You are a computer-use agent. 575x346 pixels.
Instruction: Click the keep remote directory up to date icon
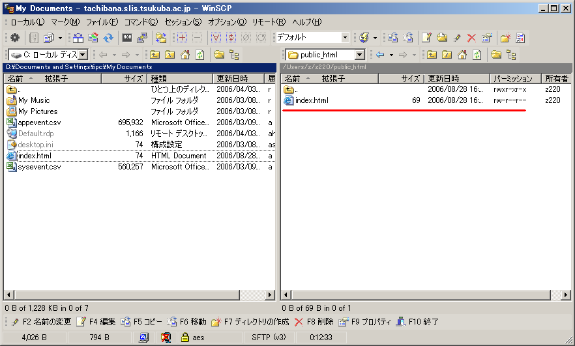(x=93, y=37)
